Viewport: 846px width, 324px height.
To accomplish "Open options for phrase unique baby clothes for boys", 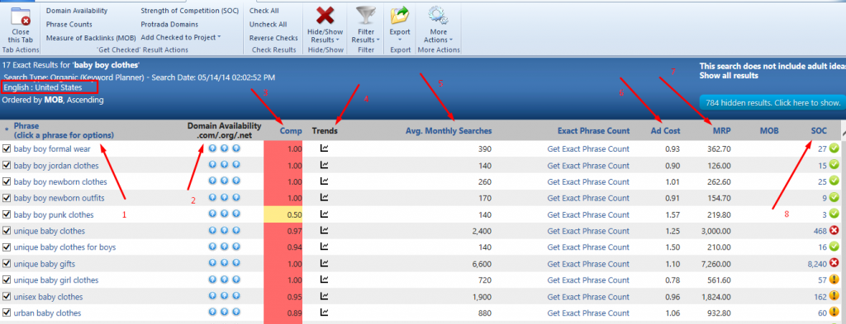I will click(x=64, y=247).
